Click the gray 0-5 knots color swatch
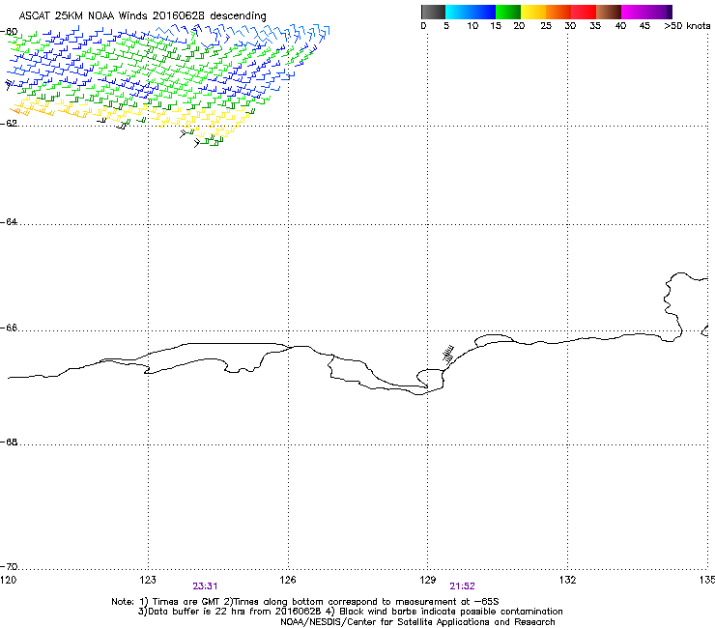This screenshot has height=628, width=715. point(433,12)
